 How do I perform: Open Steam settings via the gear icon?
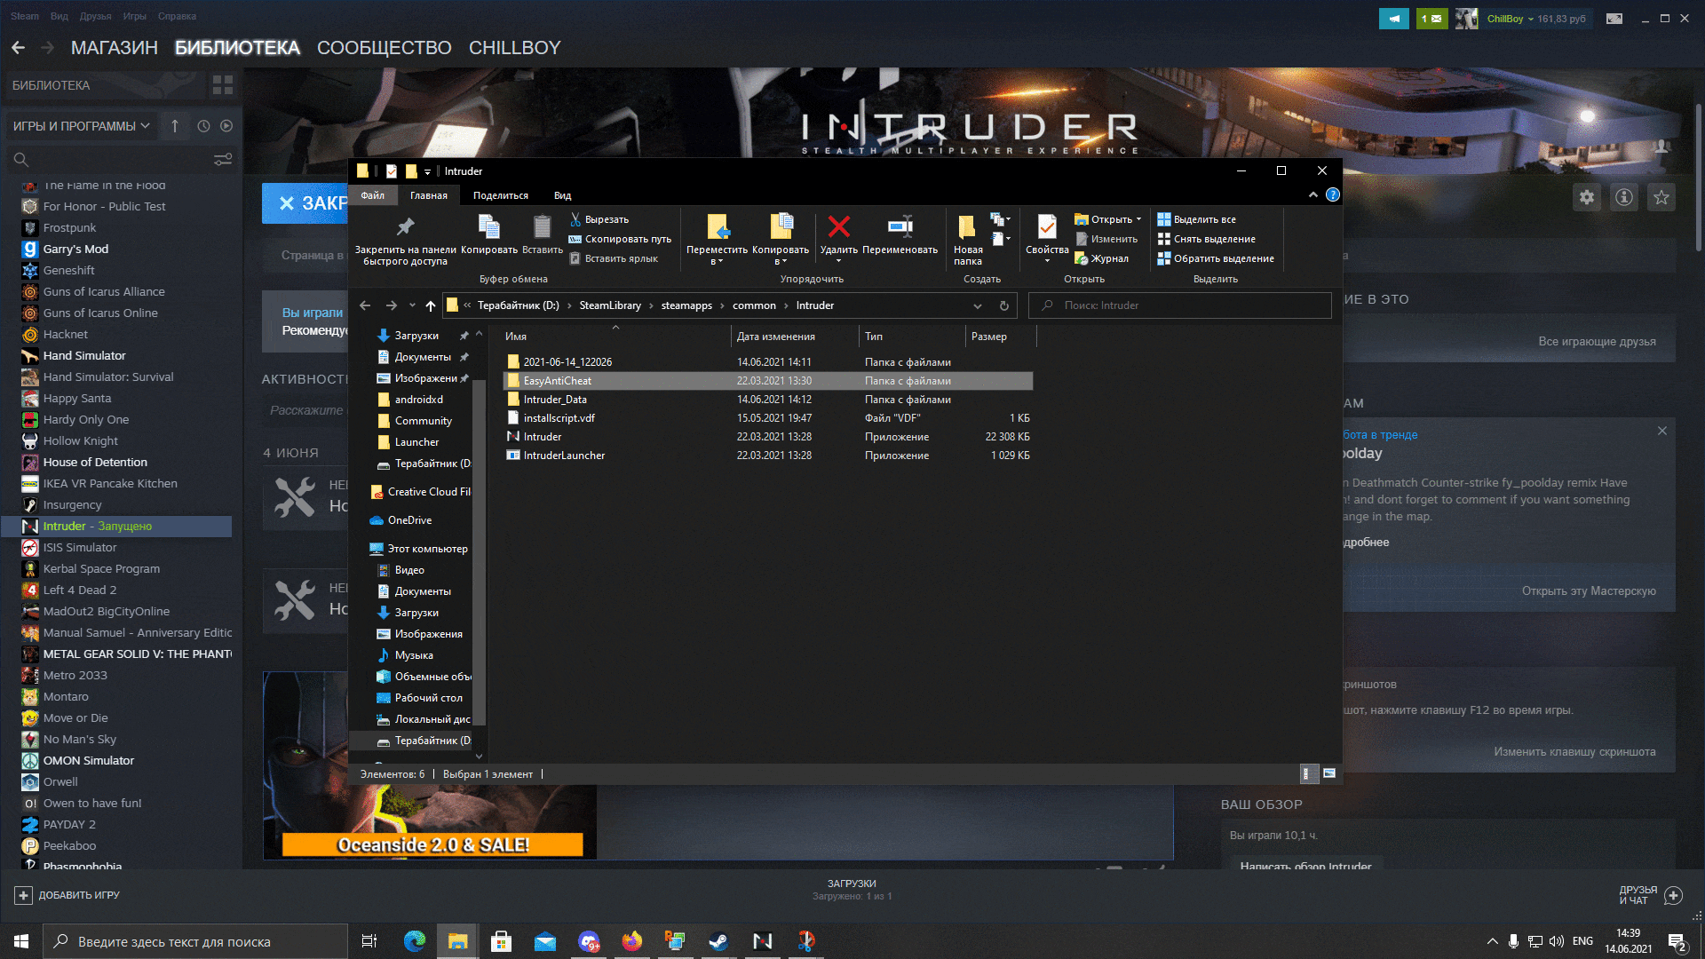(x=1587, y=197)
